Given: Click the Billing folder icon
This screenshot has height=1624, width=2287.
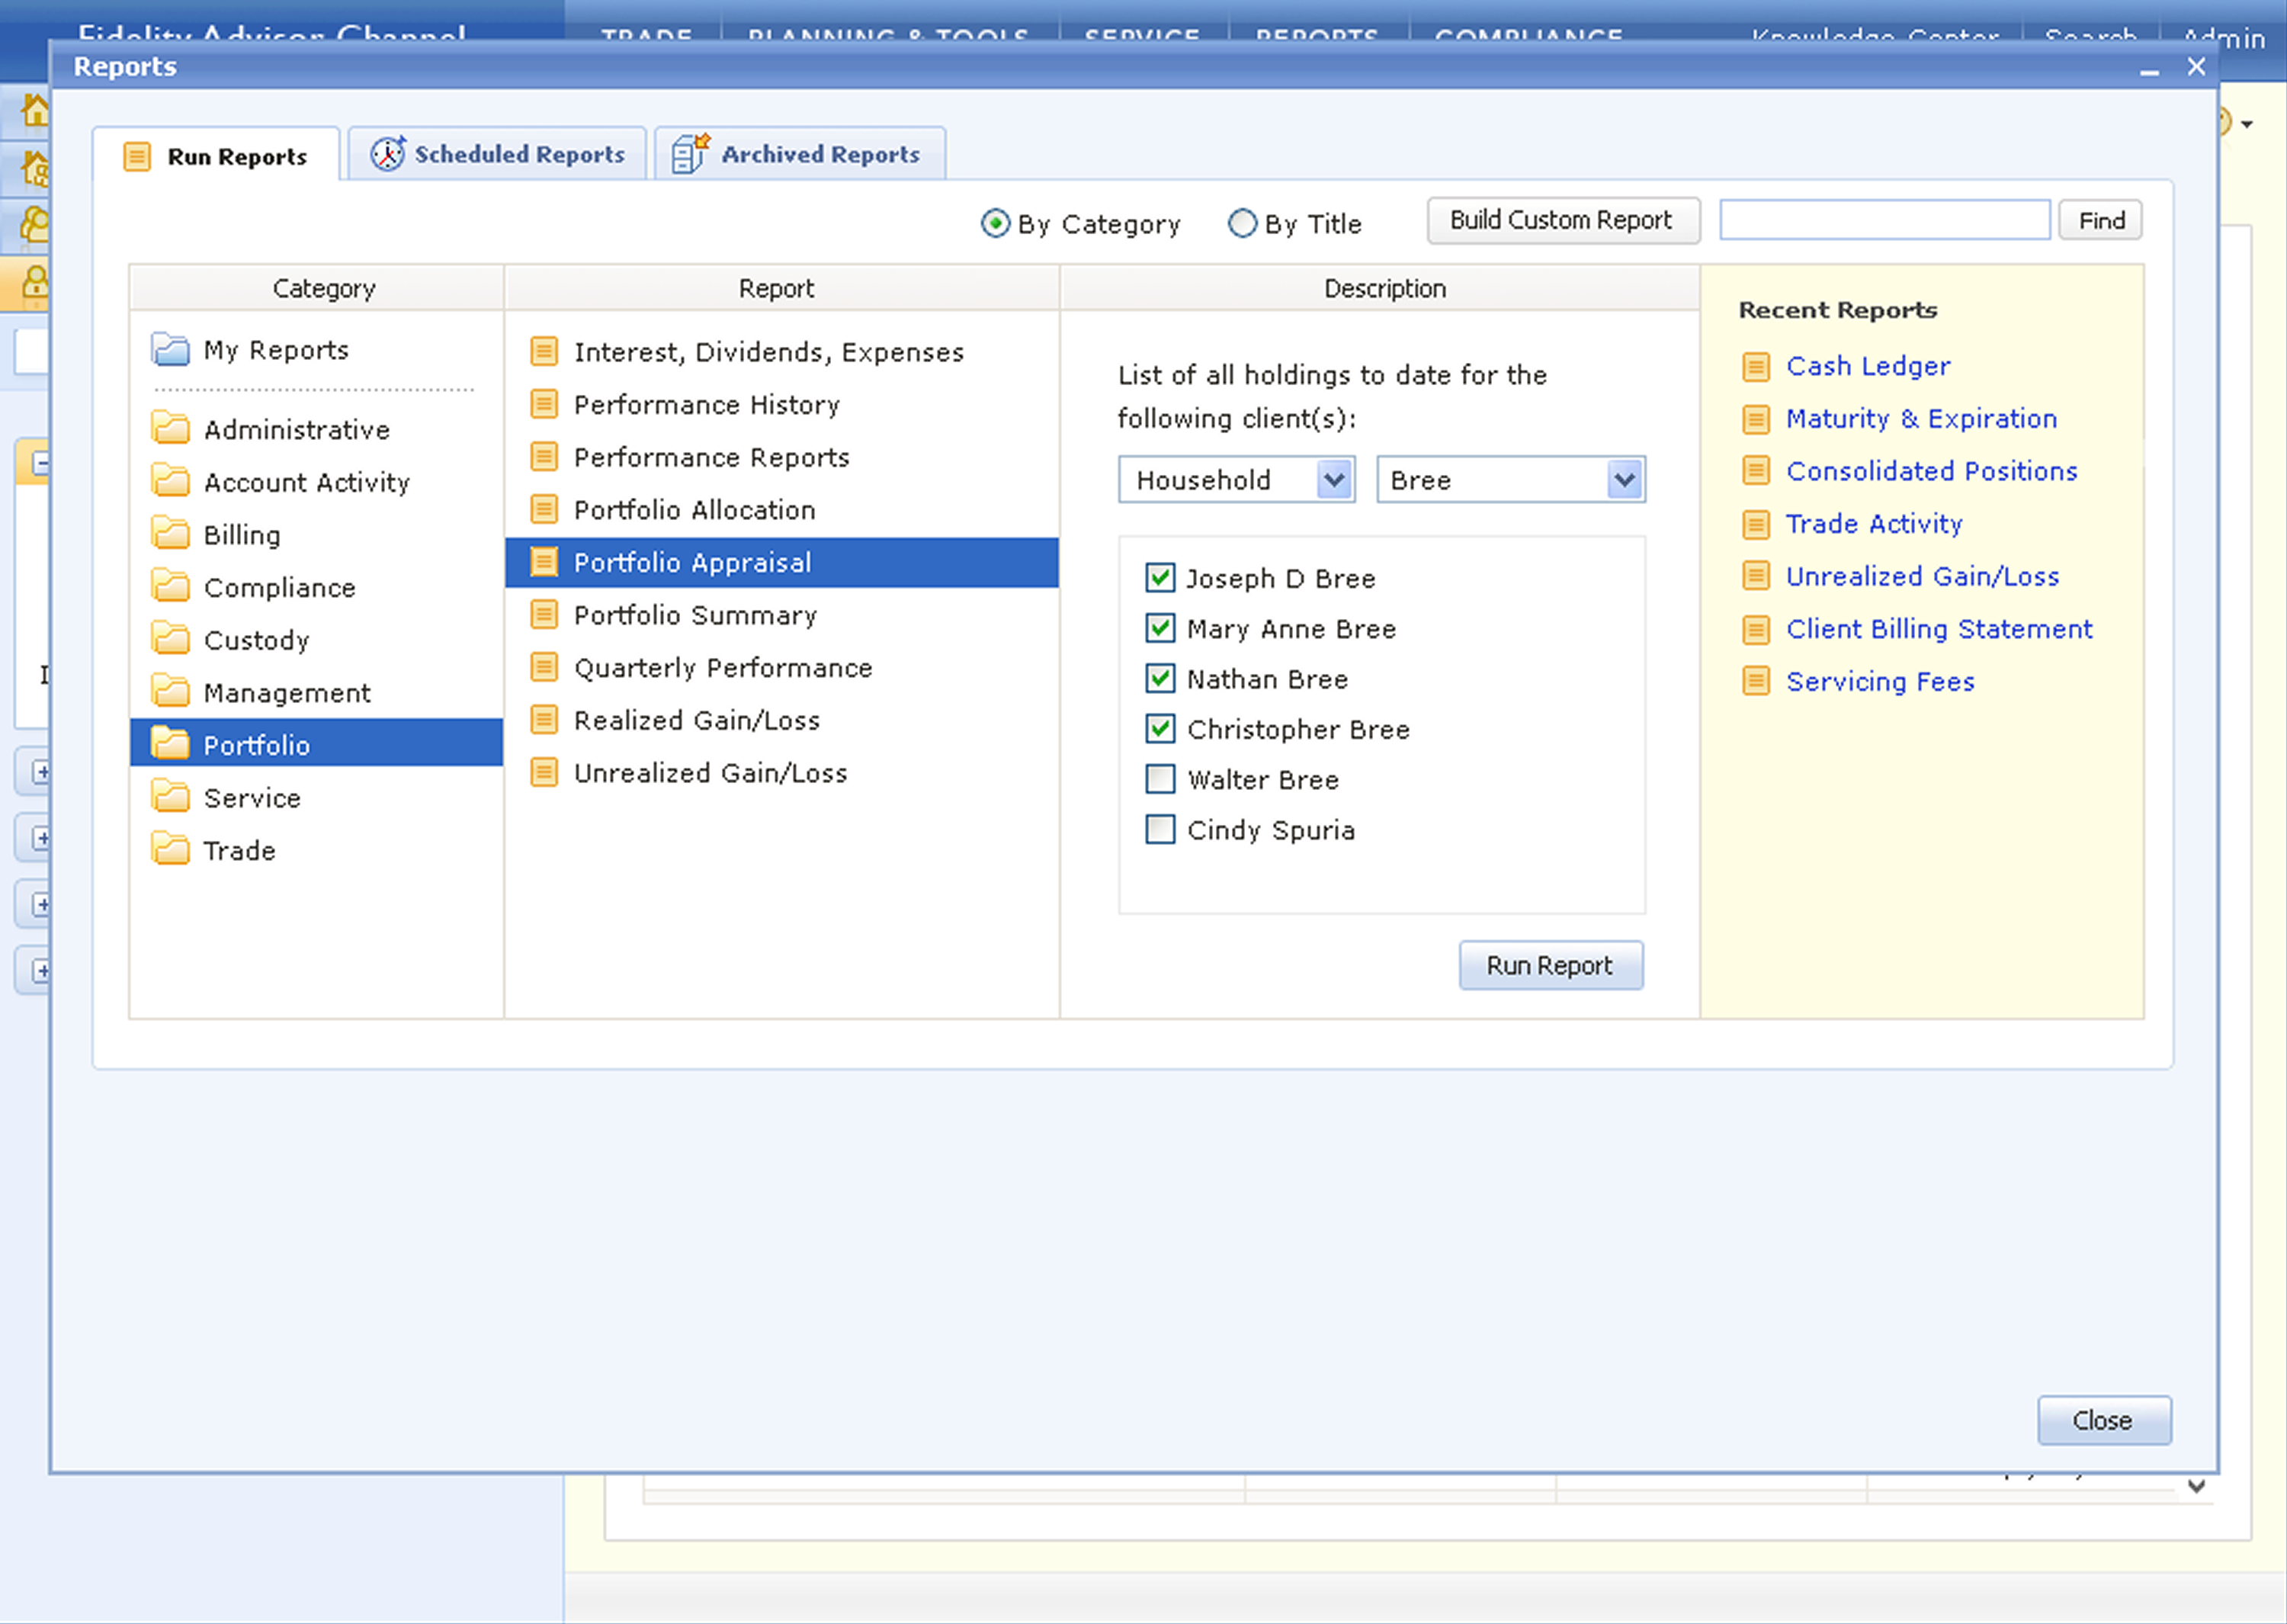Looking at the screenshot, I should tap(170, 534).
